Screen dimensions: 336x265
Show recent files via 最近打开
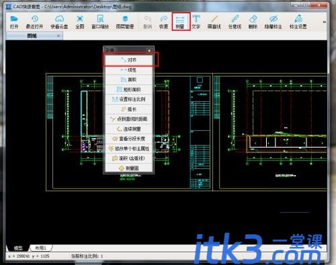34,22
